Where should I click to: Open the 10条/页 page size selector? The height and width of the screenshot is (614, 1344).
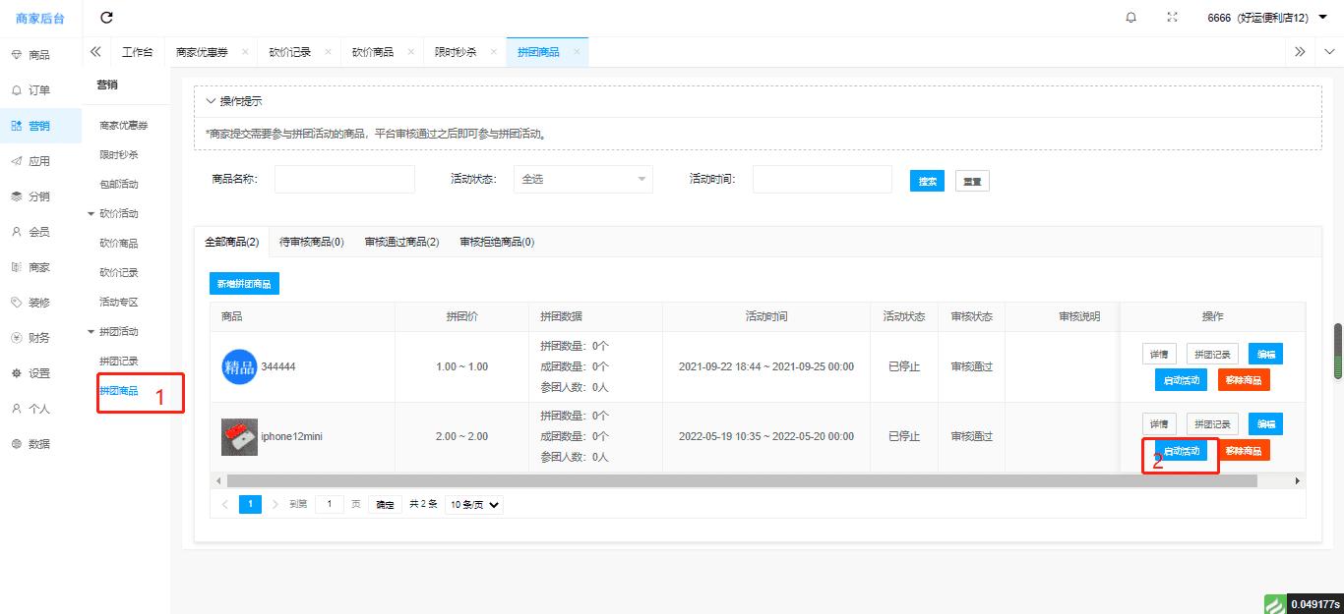tap(473, 505)
